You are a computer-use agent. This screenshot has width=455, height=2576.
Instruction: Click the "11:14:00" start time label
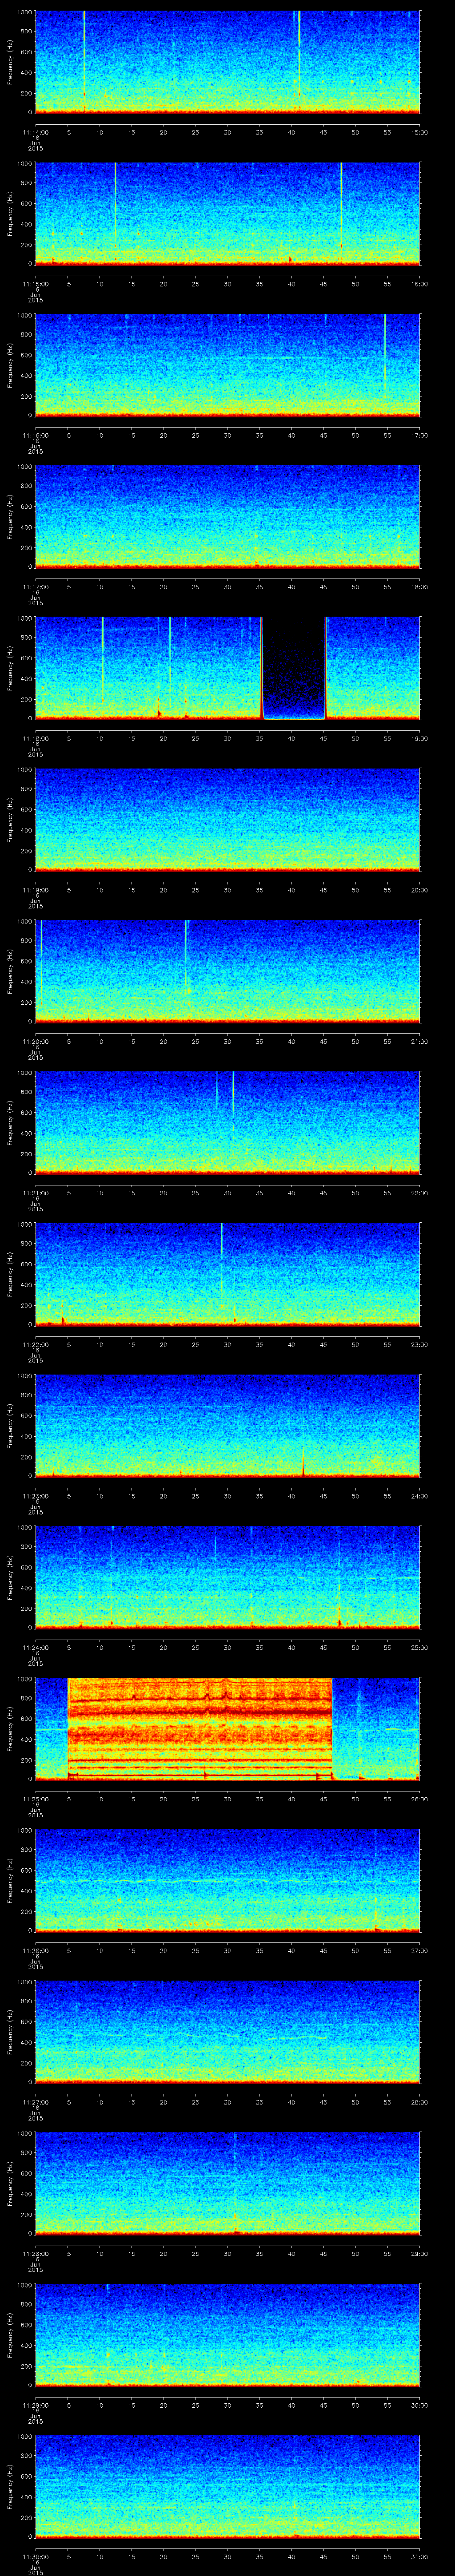(x=35, y=132)
